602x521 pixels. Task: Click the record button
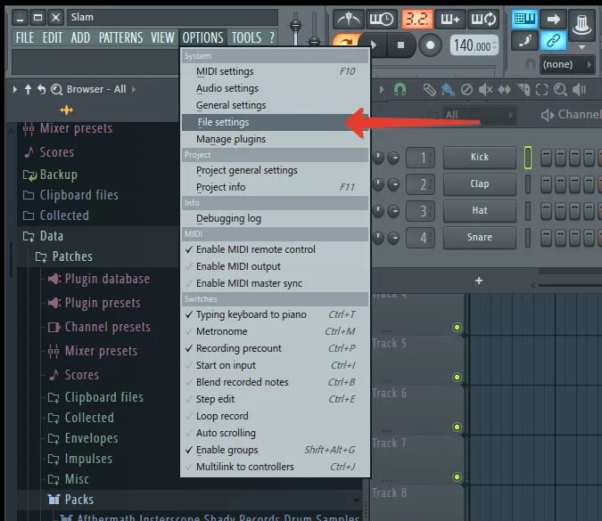430,45
